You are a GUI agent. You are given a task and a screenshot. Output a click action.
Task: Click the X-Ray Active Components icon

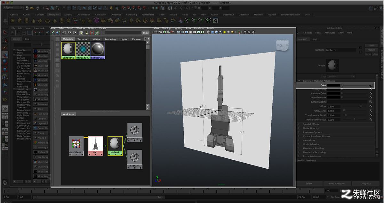(249, 32)
